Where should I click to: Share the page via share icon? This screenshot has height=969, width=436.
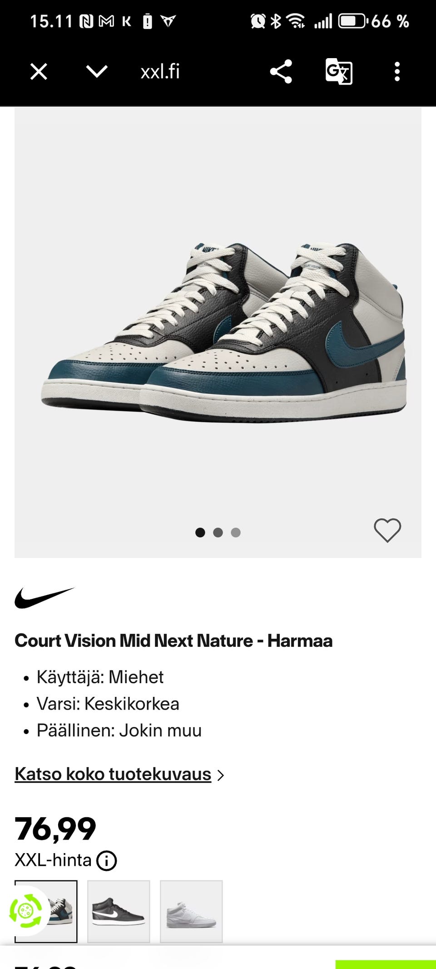[x=281, y=71]
